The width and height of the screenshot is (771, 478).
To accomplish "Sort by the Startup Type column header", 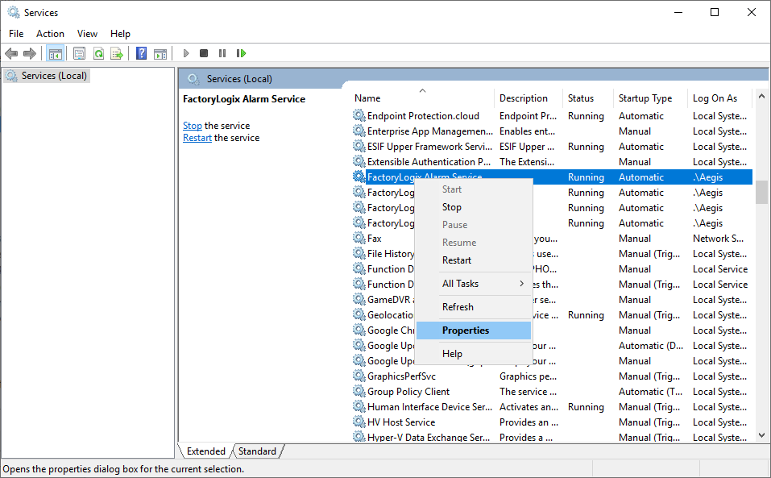I will coord(645,98).
